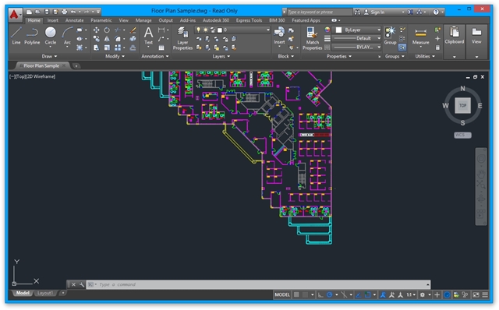Click the Erase tool icon
499x310 pixels.
(x=133, y=30)
